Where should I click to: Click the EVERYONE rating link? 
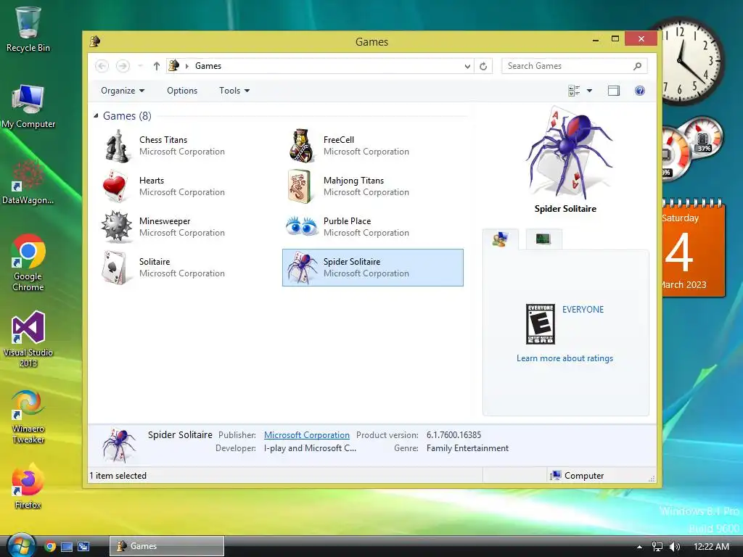tap(583, 309)
